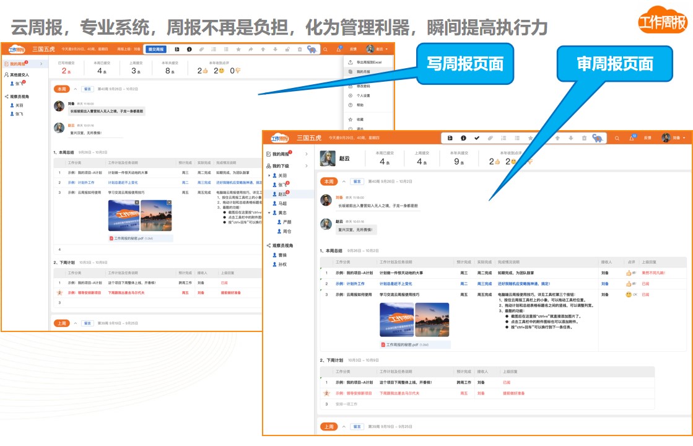Click numbered list icon in review-page toolbar
The width and height of the screenshot is (693, 446).
pyautogui.click(x=503, y=138)
